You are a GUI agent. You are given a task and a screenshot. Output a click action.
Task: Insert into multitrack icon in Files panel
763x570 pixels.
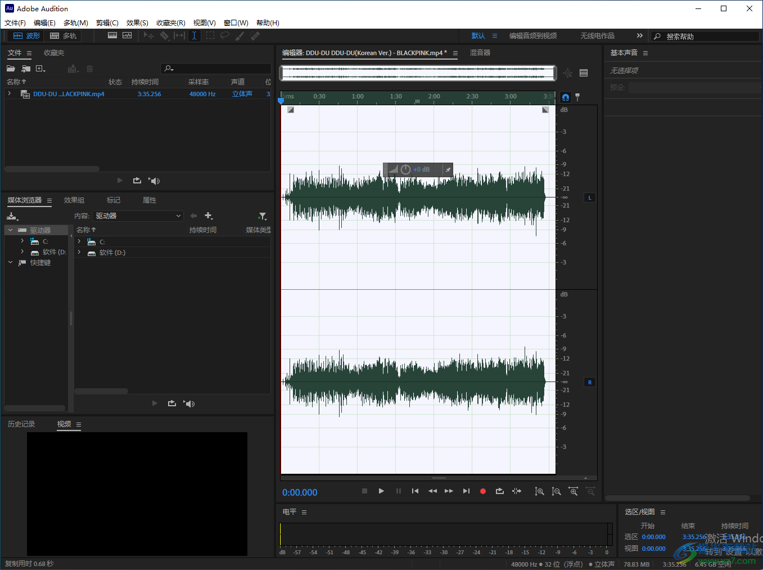[73, 69]
